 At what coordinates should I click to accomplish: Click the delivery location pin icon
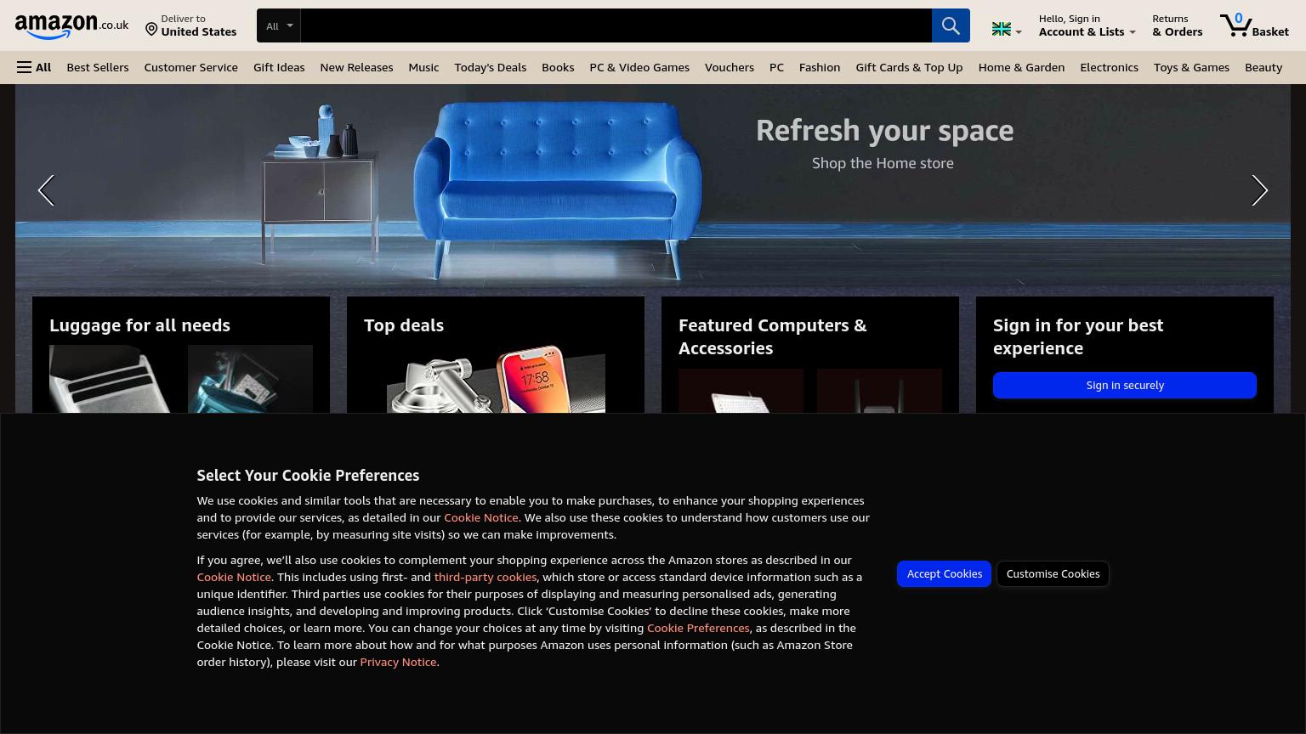[x=151, y=30]
